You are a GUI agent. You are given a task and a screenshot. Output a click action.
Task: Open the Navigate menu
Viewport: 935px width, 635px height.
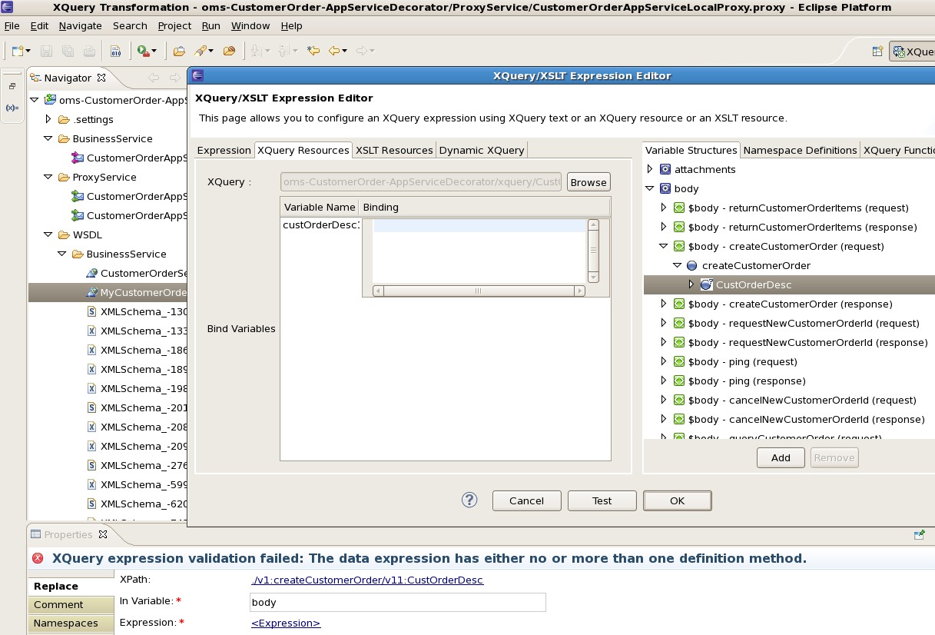(x=80, y=25)
